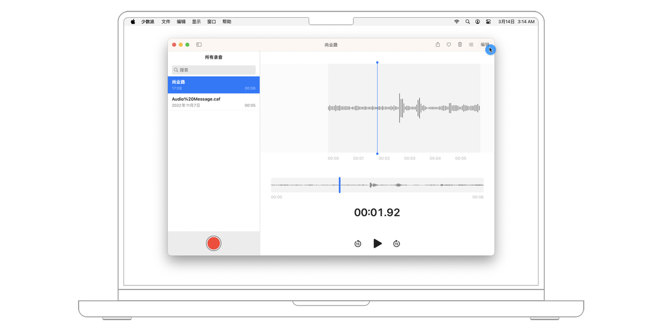Open the 少数派 app menu
Screen dimensions: 662x331
(x=148, y=21)
